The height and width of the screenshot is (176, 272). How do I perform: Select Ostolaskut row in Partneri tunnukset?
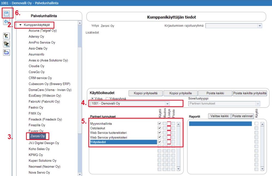[x=123, y=128]
